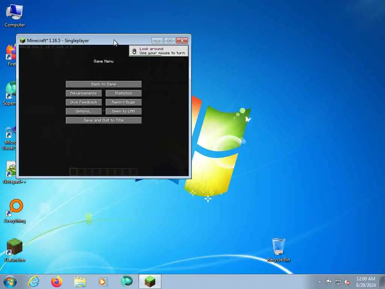This screenshot has width=385, height=289.
Task: Click the muted volume tray icon
Action: point(347,282)
